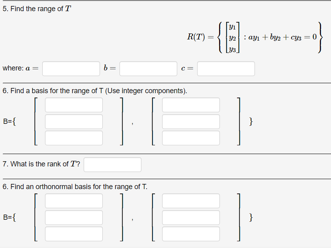
Task: Select the middle entry of the first basis vector
Action: click(x=74, y=121)
